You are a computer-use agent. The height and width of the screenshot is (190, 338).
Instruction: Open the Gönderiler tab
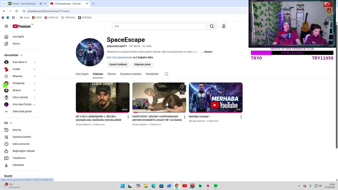pos(152,74)
